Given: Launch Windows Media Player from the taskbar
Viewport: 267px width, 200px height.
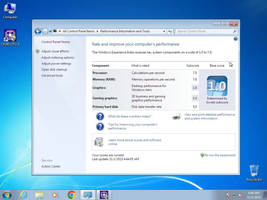Looking at the screenshot, I should (x=55, y=195).
